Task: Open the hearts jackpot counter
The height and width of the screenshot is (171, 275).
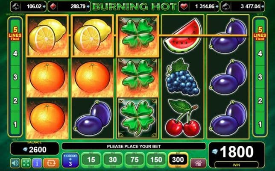Action: click(x=199, y=6)
